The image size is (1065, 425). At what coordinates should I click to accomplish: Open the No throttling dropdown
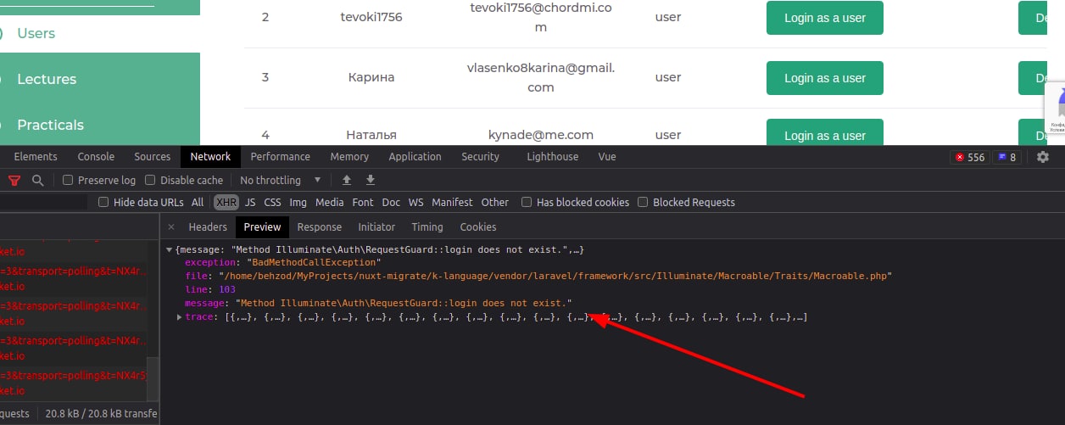click(281, 180)
